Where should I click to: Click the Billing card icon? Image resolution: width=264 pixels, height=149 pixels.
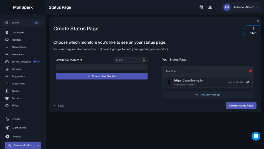click(x=7, y=105)
